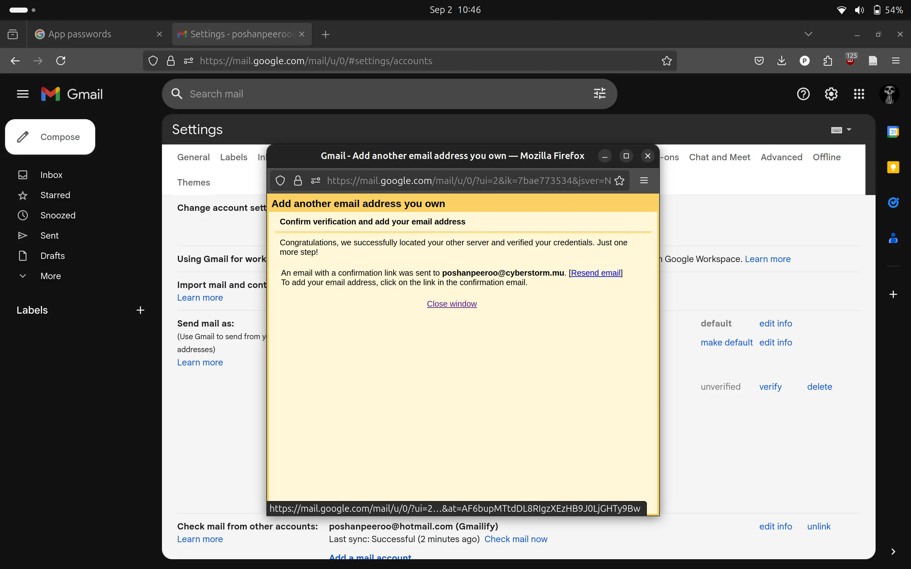Bookmark page with star in main address bar

click(x=666, y=61)
